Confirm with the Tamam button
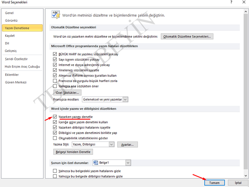The height and width of the screenshot is (187, 249). tap(214, 183)
